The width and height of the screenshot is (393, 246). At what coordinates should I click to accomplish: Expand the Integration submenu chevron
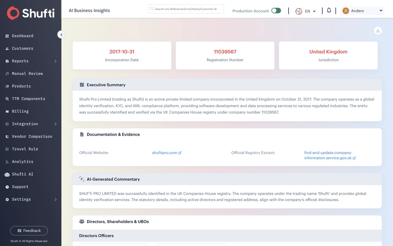tap(55, 124)
